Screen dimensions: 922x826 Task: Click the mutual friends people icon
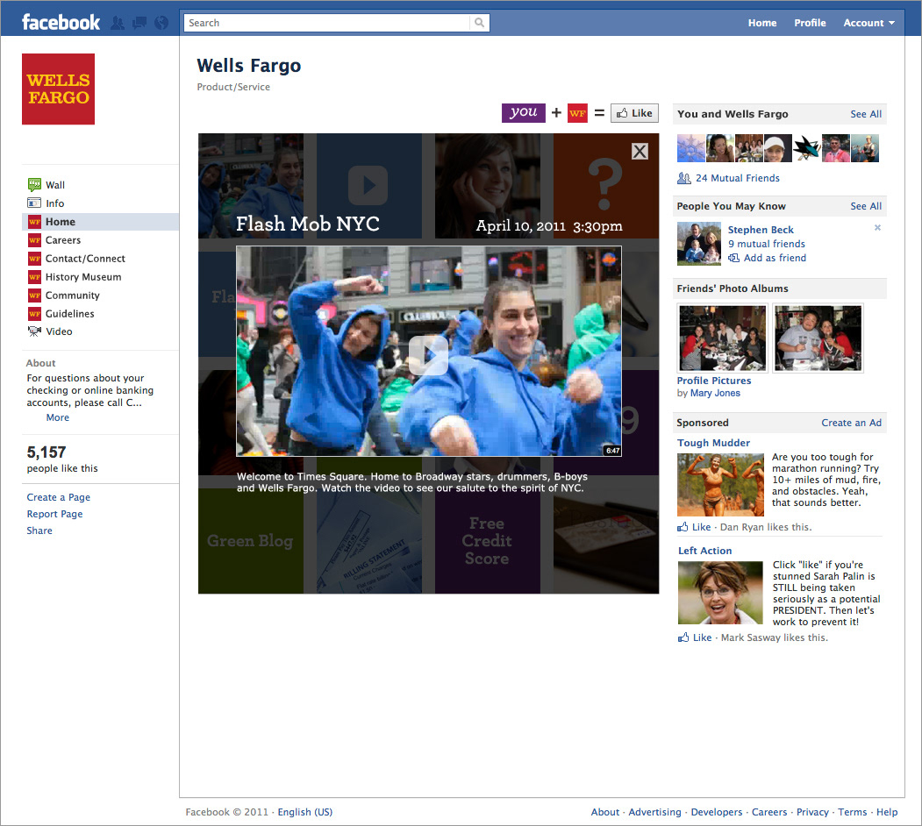[x=684, y=178]
